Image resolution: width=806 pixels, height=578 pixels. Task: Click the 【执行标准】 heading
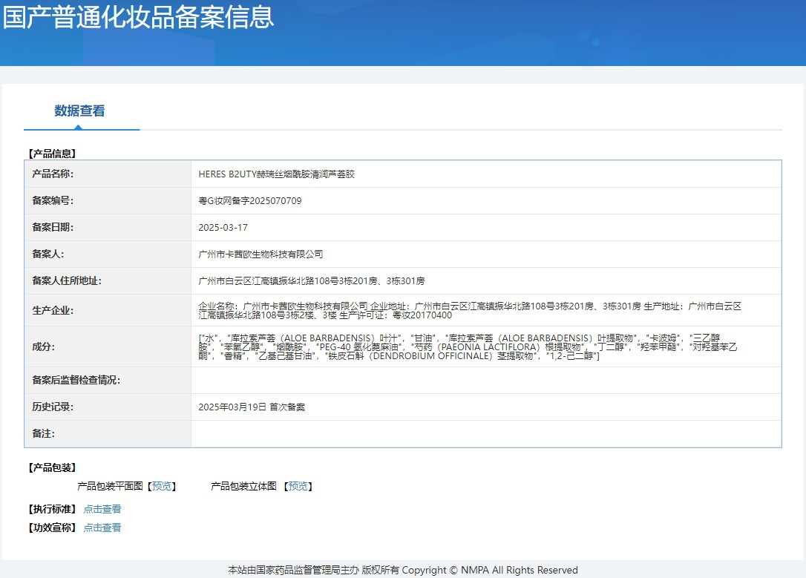tap(52, 509)
